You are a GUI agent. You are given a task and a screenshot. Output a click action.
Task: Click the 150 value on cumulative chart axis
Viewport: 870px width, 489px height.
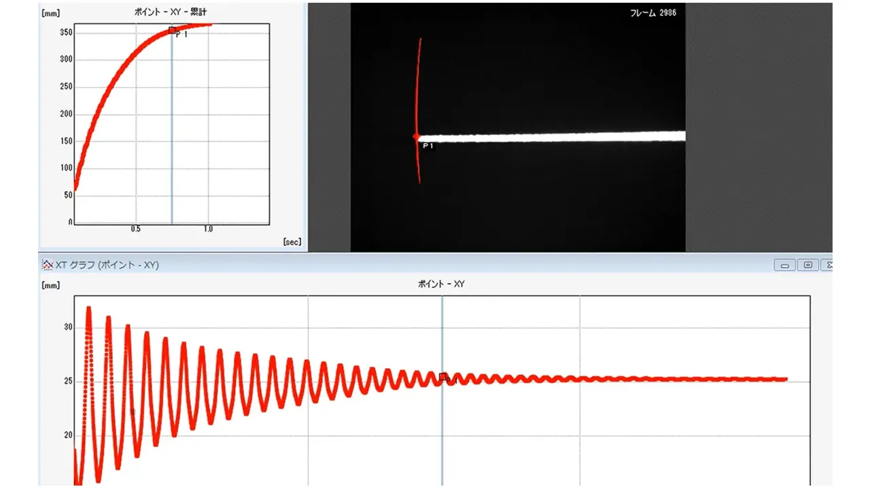66,141
